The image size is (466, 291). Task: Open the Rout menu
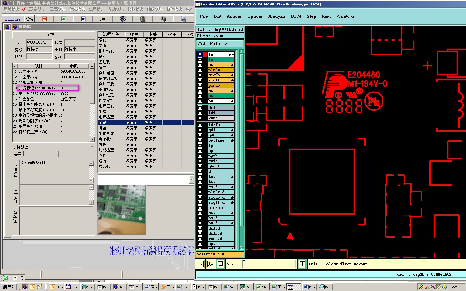click(326, 16)
